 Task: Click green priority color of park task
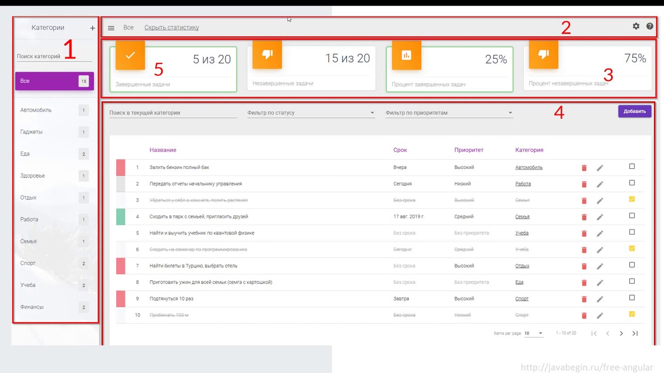pyautogui.click(x=120, y=217)
